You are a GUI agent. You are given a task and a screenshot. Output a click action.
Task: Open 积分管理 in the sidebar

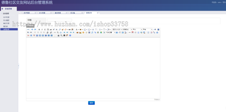click(x=6, y=20)
